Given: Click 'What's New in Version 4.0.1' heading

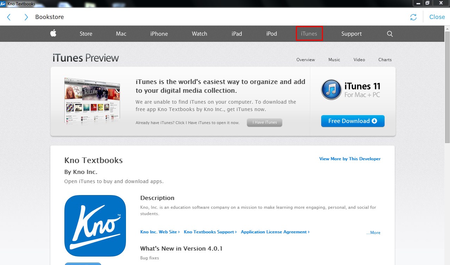Looking at the screenshot, I should coord(181,248).
